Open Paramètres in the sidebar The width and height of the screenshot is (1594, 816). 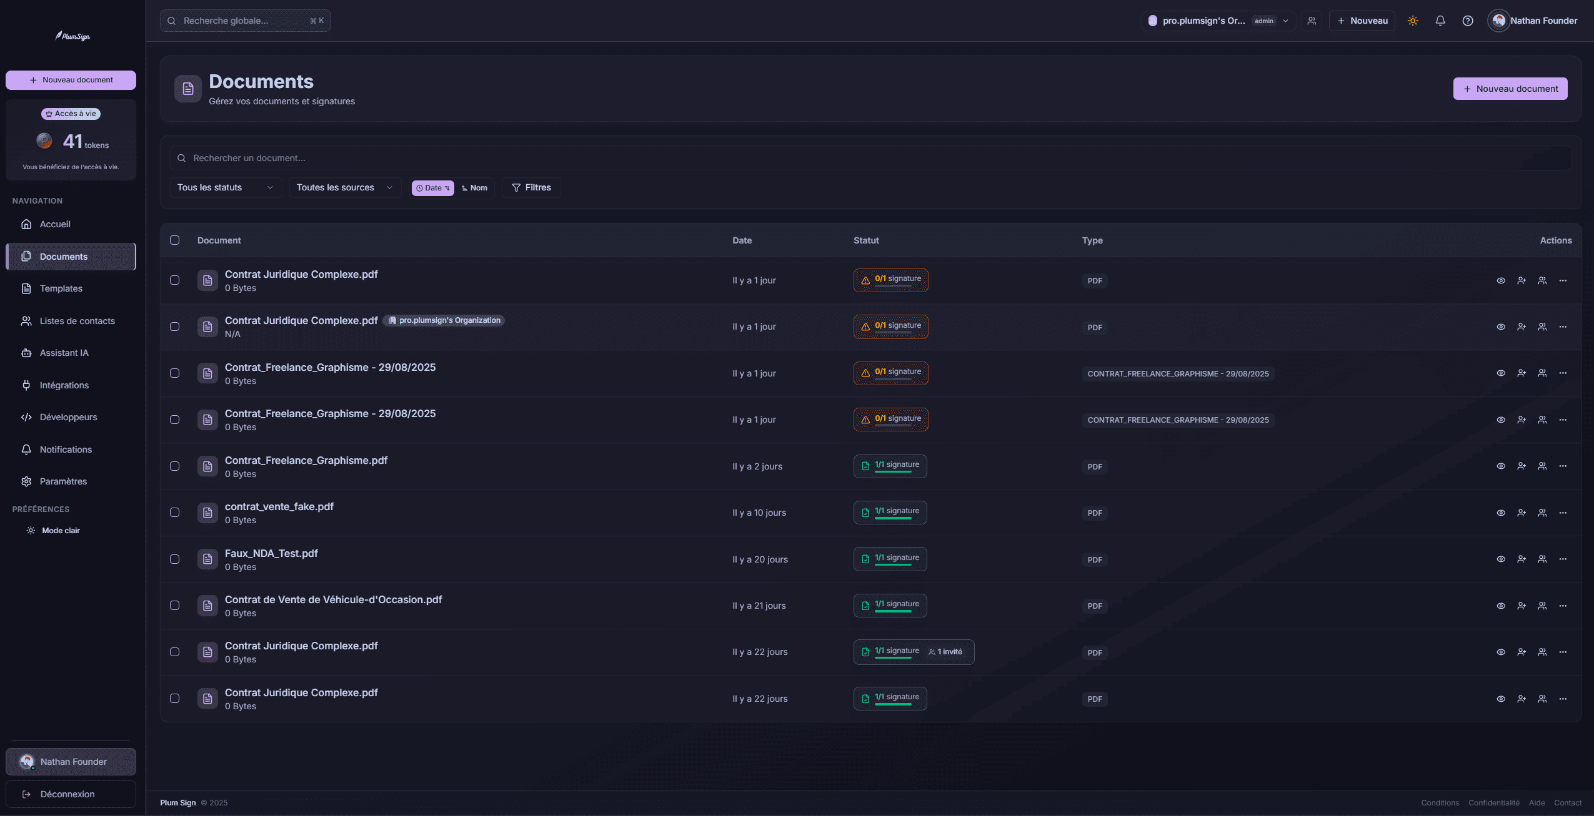click(x=71, y=482)
